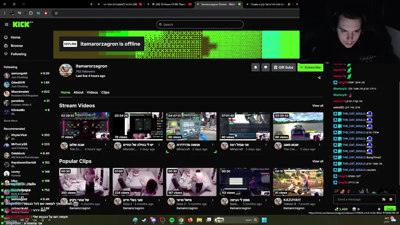View all Popular Clips
This screenshot has width=400, height=225.
[317, 161]
